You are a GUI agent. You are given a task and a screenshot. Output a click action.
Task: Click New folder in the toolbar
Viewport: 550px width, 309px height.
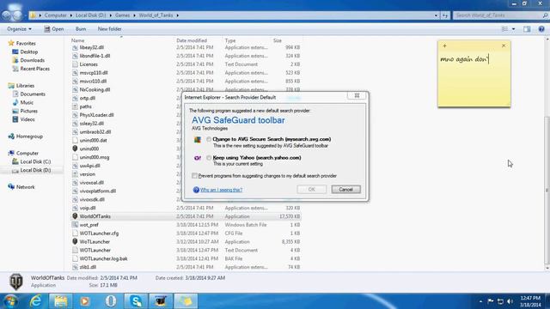point(109,29)
